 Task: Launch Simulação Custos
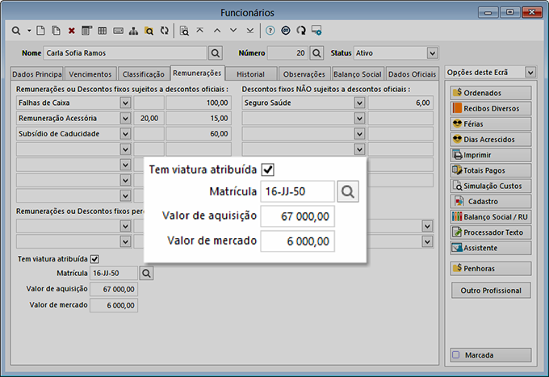pyautogui.click(x=491, y=186)
